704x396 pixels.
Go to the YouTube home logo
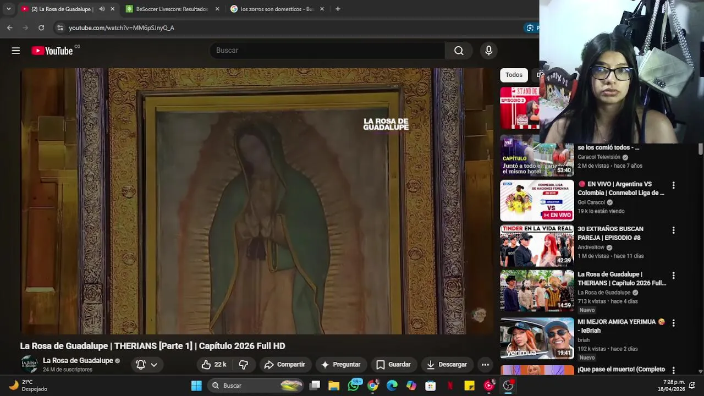[52, 51]
